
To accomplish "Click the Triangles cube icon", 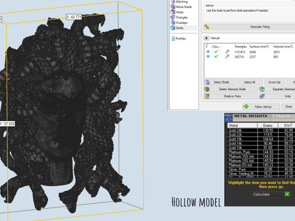I will click(173, 17).
